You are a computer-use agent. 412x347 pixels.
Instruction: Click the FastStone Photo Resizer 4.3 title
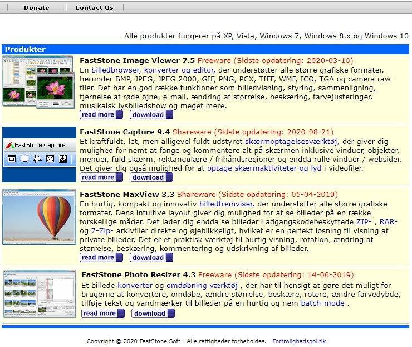[x=139, y=275]
